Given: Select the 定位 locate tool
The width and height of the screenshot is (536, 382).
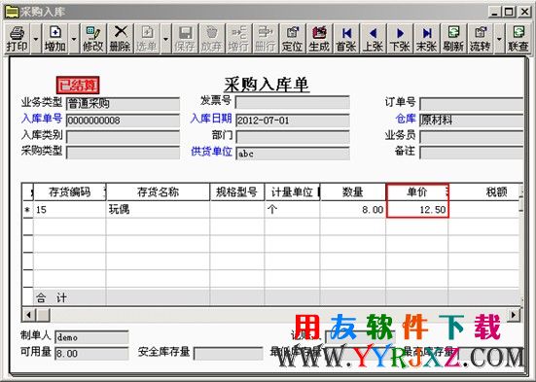Looking at the screenshot, I should (x=292, y=39).
